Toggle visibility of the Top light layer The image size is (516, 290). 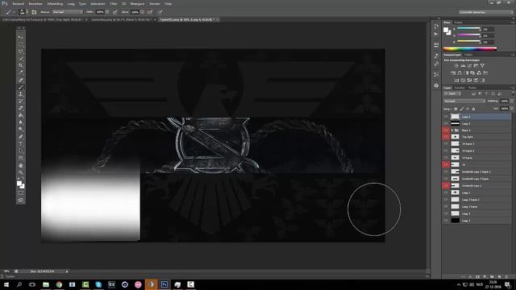pos(446,137)
